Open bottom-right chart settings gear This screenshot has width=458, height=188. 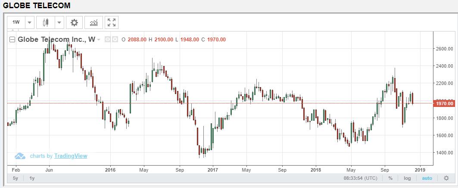tap(446, 178)
